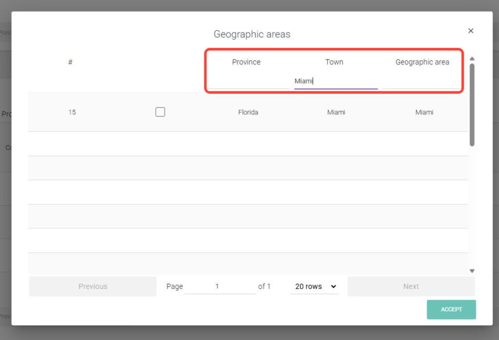499x340 pixels.
Task: Sort by the Town column header
Action: pyautogui.click(x=334, y=62)
